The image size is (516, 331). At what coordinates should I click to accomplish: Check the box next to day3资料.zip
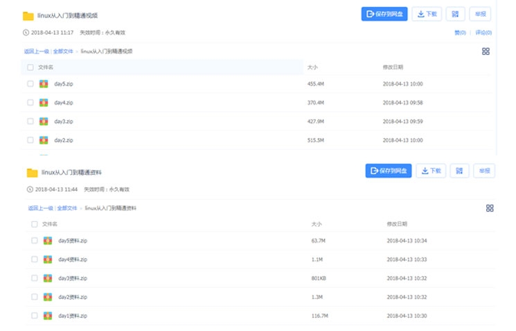[35, 278]
